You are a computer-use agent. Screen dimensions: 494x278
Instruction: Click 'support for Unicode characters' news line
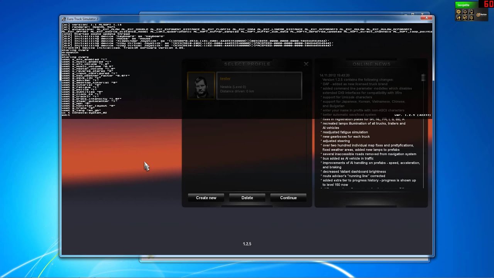tap(346, 97)
